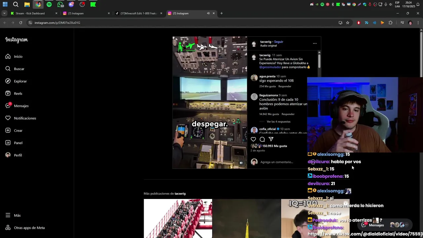Open the @geosimulador mention link
The image size is (423, 238).
pyautogui.click(x=270, y=67)
